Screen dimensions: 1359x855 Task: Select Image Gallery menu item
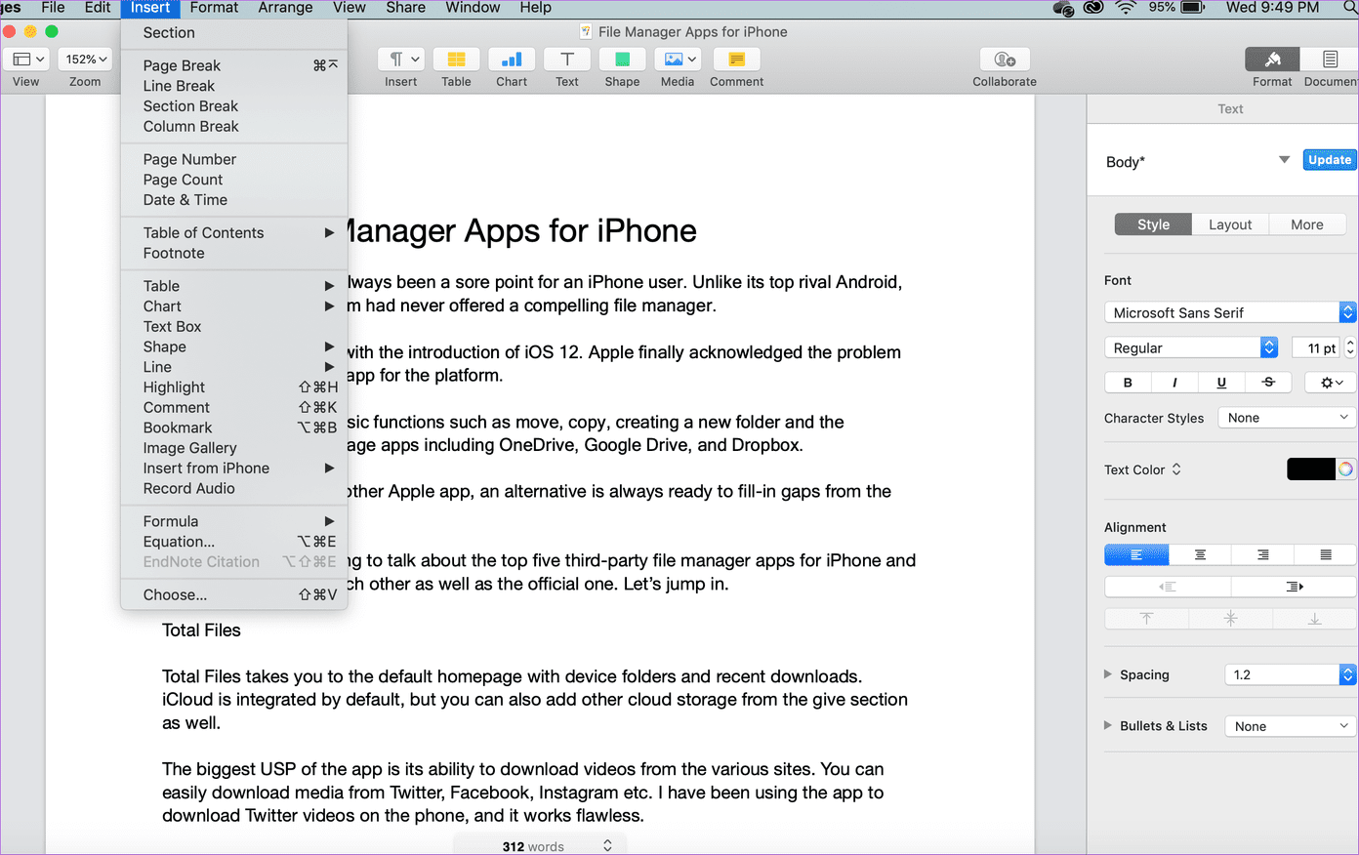click(234, 448)
